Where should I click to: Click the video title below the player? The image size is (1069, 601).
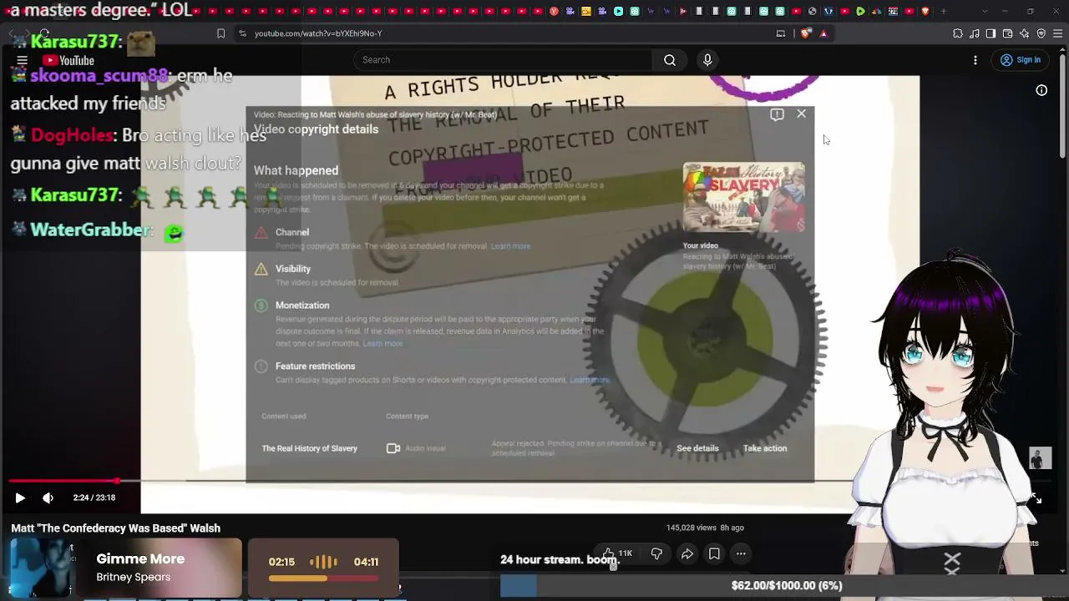[x=115, y=528]
